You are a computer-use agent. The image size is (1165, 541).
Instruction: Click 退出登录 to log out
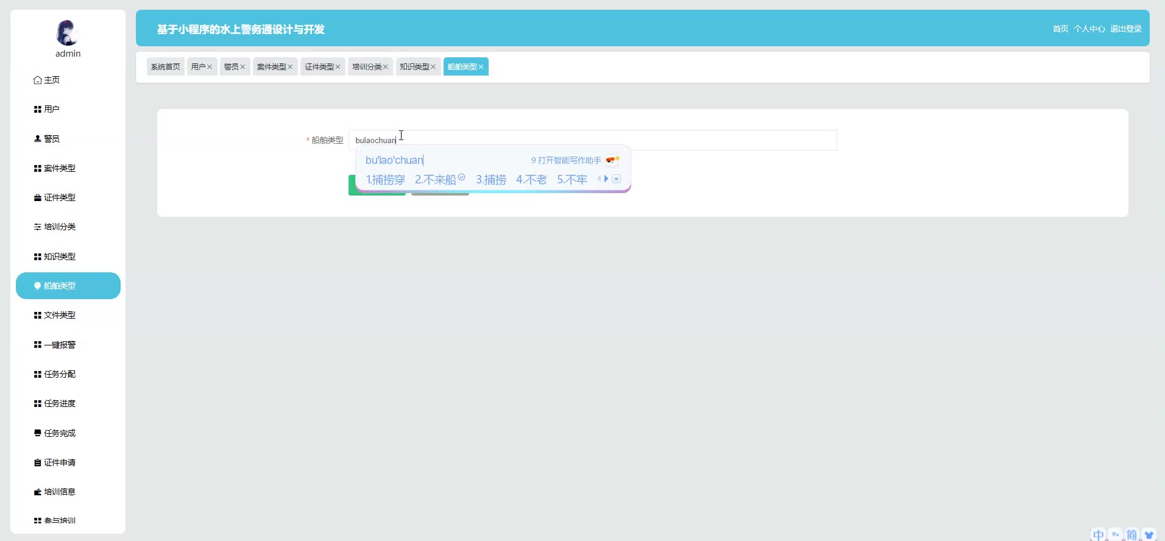[x=1126, y=29]
